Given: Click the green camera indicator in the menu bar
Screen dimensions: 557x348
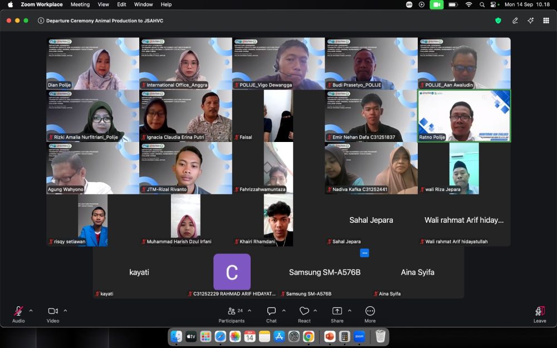Looking at the screenshot, I should click(437, 4).
